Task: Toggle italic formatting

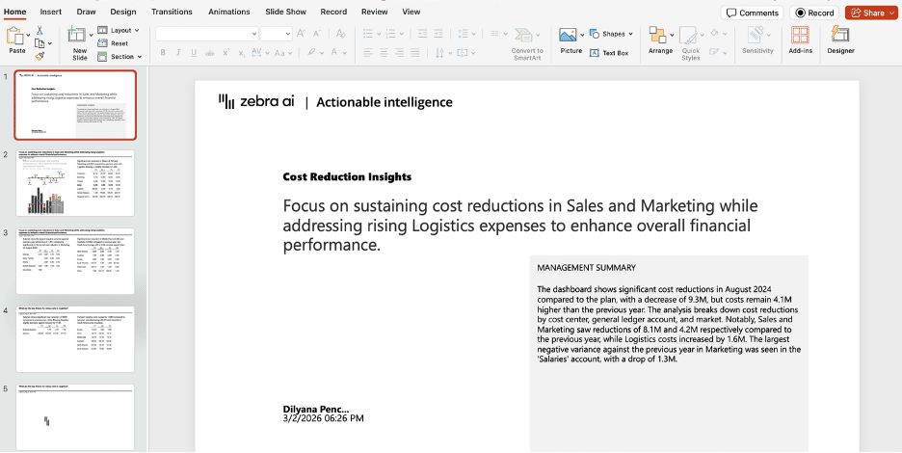Action: click(x=179, y=53)
